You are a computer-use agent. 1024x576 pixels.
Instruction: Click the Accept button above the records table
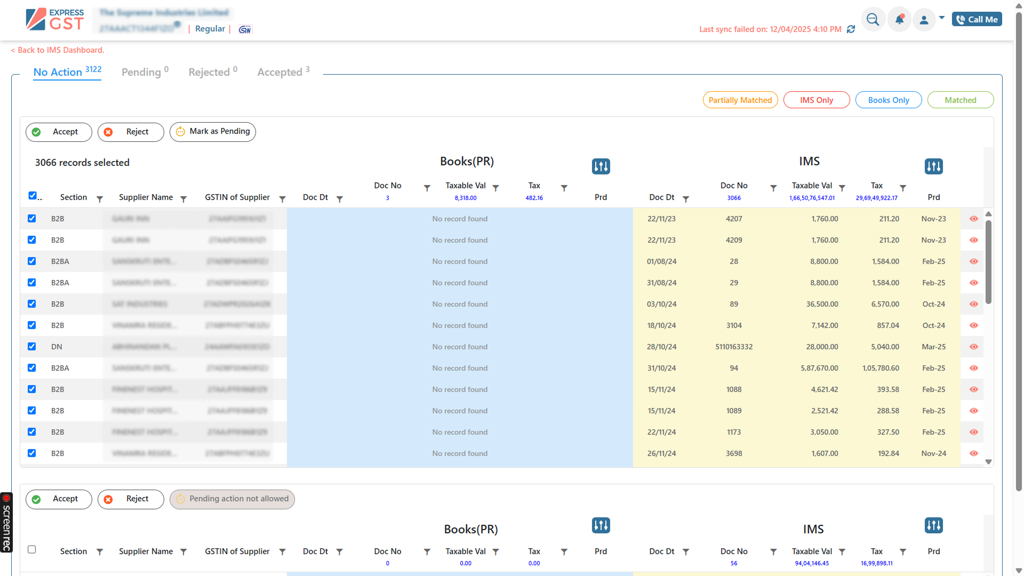(x=59, y=132)
